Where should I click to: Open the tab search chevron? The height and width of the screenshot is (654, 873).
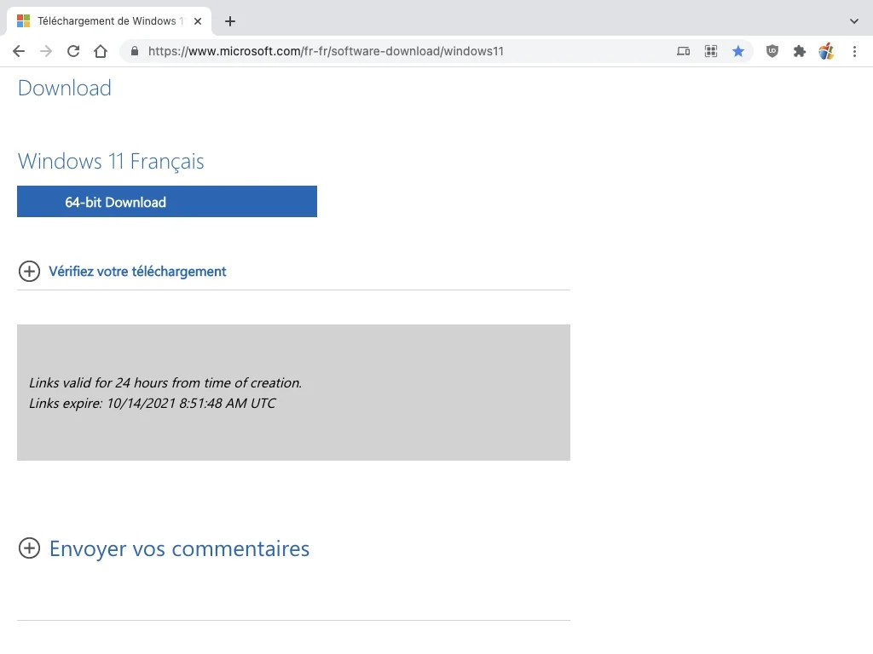click(x=853, y=21)
